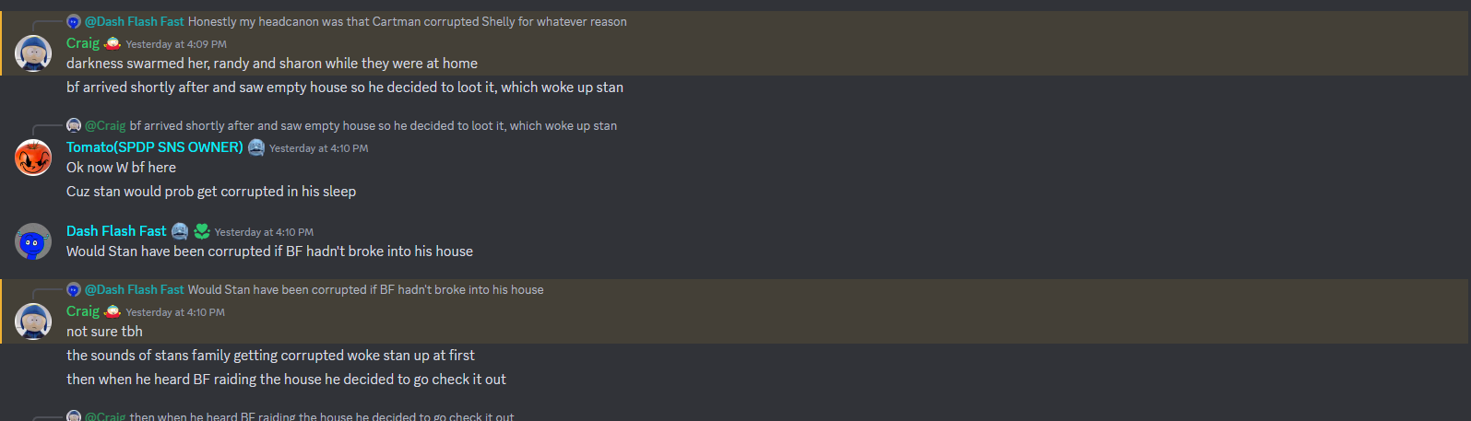Open Craig's avatar on the 4:10 PM message
Screen dimensions: 1471x421
click(x=33, y=322)
